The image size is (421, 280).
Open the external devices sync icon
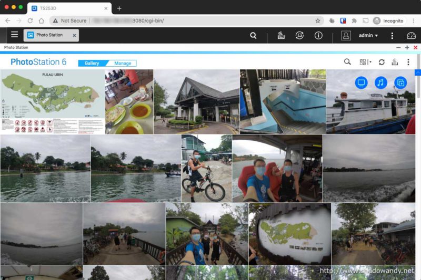[x=299, y=36]
